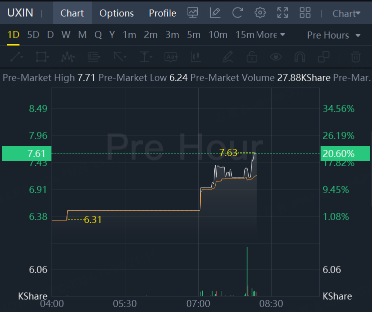Switch to the Profile tab

(162, 13)
